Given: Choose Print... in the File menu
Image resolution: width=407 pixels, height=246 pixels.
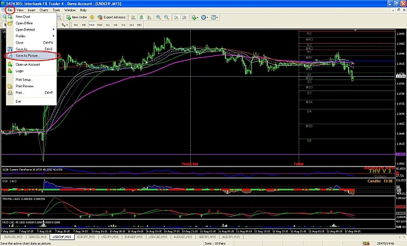Looking at the screenshot, I should pos(31,92).
